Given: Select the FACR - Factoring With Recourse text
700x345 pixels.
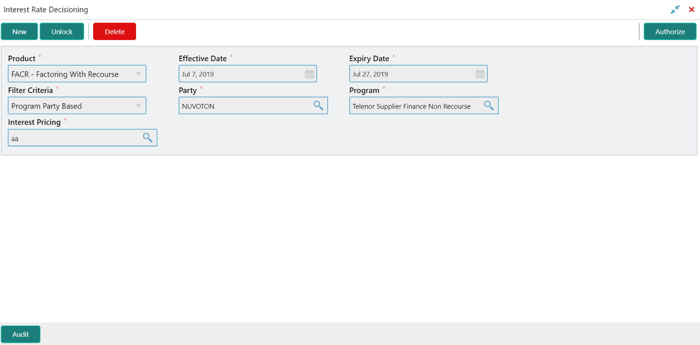Looking at the screenshot, I should point(65,74).
